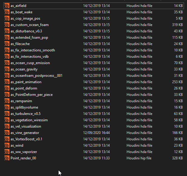
Task: Click the 70 KB size cell
Action: (x=178, y=63)
